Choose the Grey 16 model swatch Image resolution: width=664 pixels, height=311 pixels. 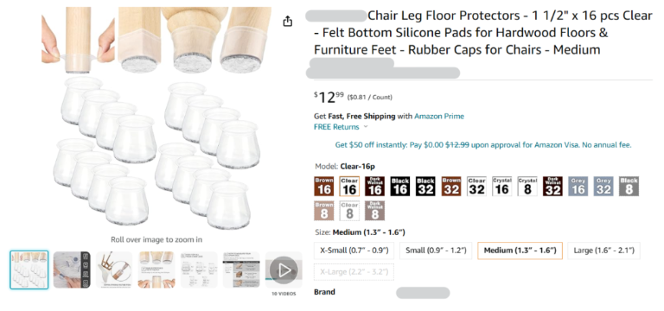click(578, 187)
